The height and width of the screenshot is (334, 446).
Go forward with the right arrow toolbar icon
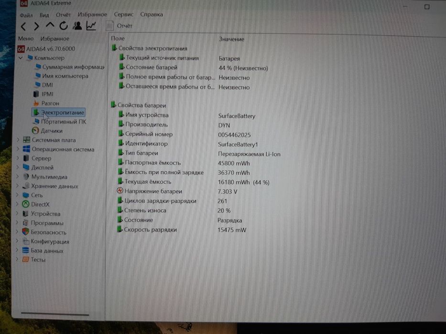click(36, 26)
